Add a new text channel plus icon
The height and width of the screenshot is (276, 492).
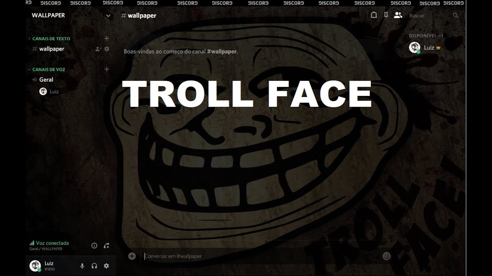point(107,38)
